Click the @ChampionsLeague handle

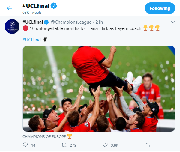tap(68, 22)
